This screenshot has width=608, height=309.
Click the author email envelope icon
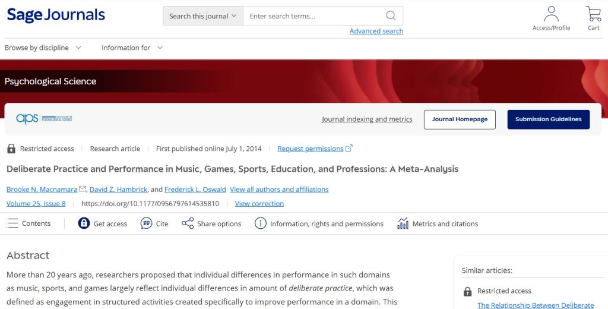(x=83, y=190)
